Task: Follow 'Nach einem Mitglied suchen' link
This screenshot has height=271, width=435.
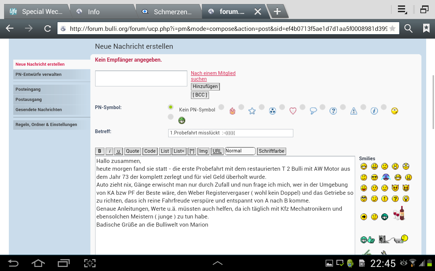Action: (x=213, y=76)
